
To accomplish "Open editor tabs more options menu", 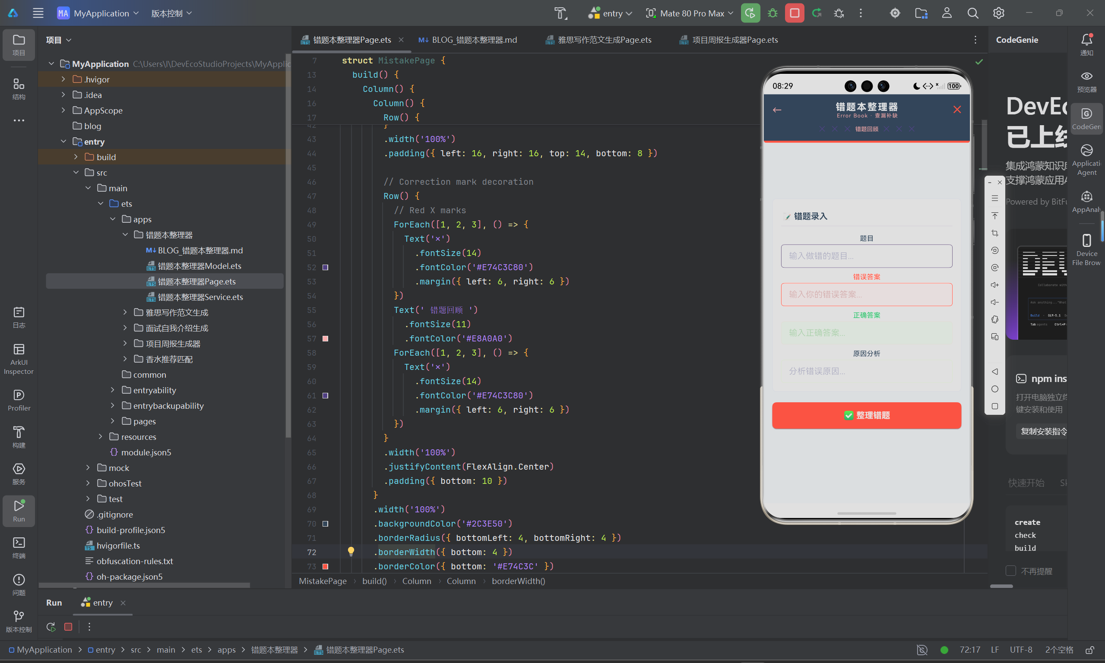I will coord(975,40).
